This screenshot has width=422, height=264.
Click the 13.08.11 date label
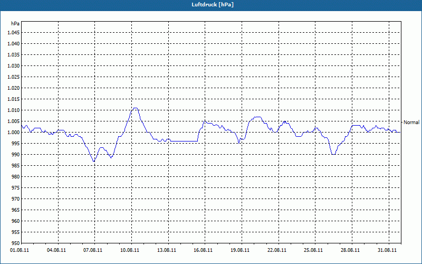click(x=167, y=250)
